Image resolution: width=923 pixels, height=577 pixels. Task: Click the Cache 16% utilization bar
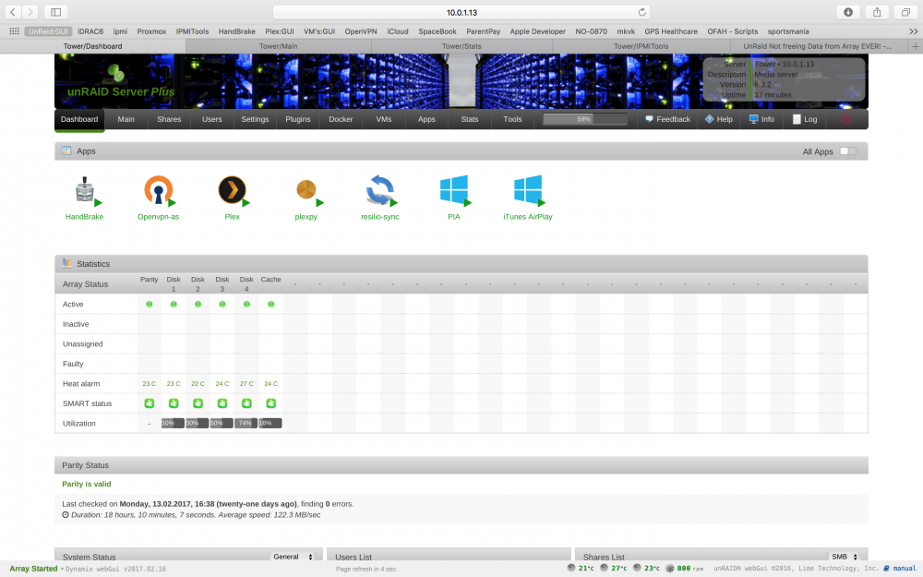point(270,423)
